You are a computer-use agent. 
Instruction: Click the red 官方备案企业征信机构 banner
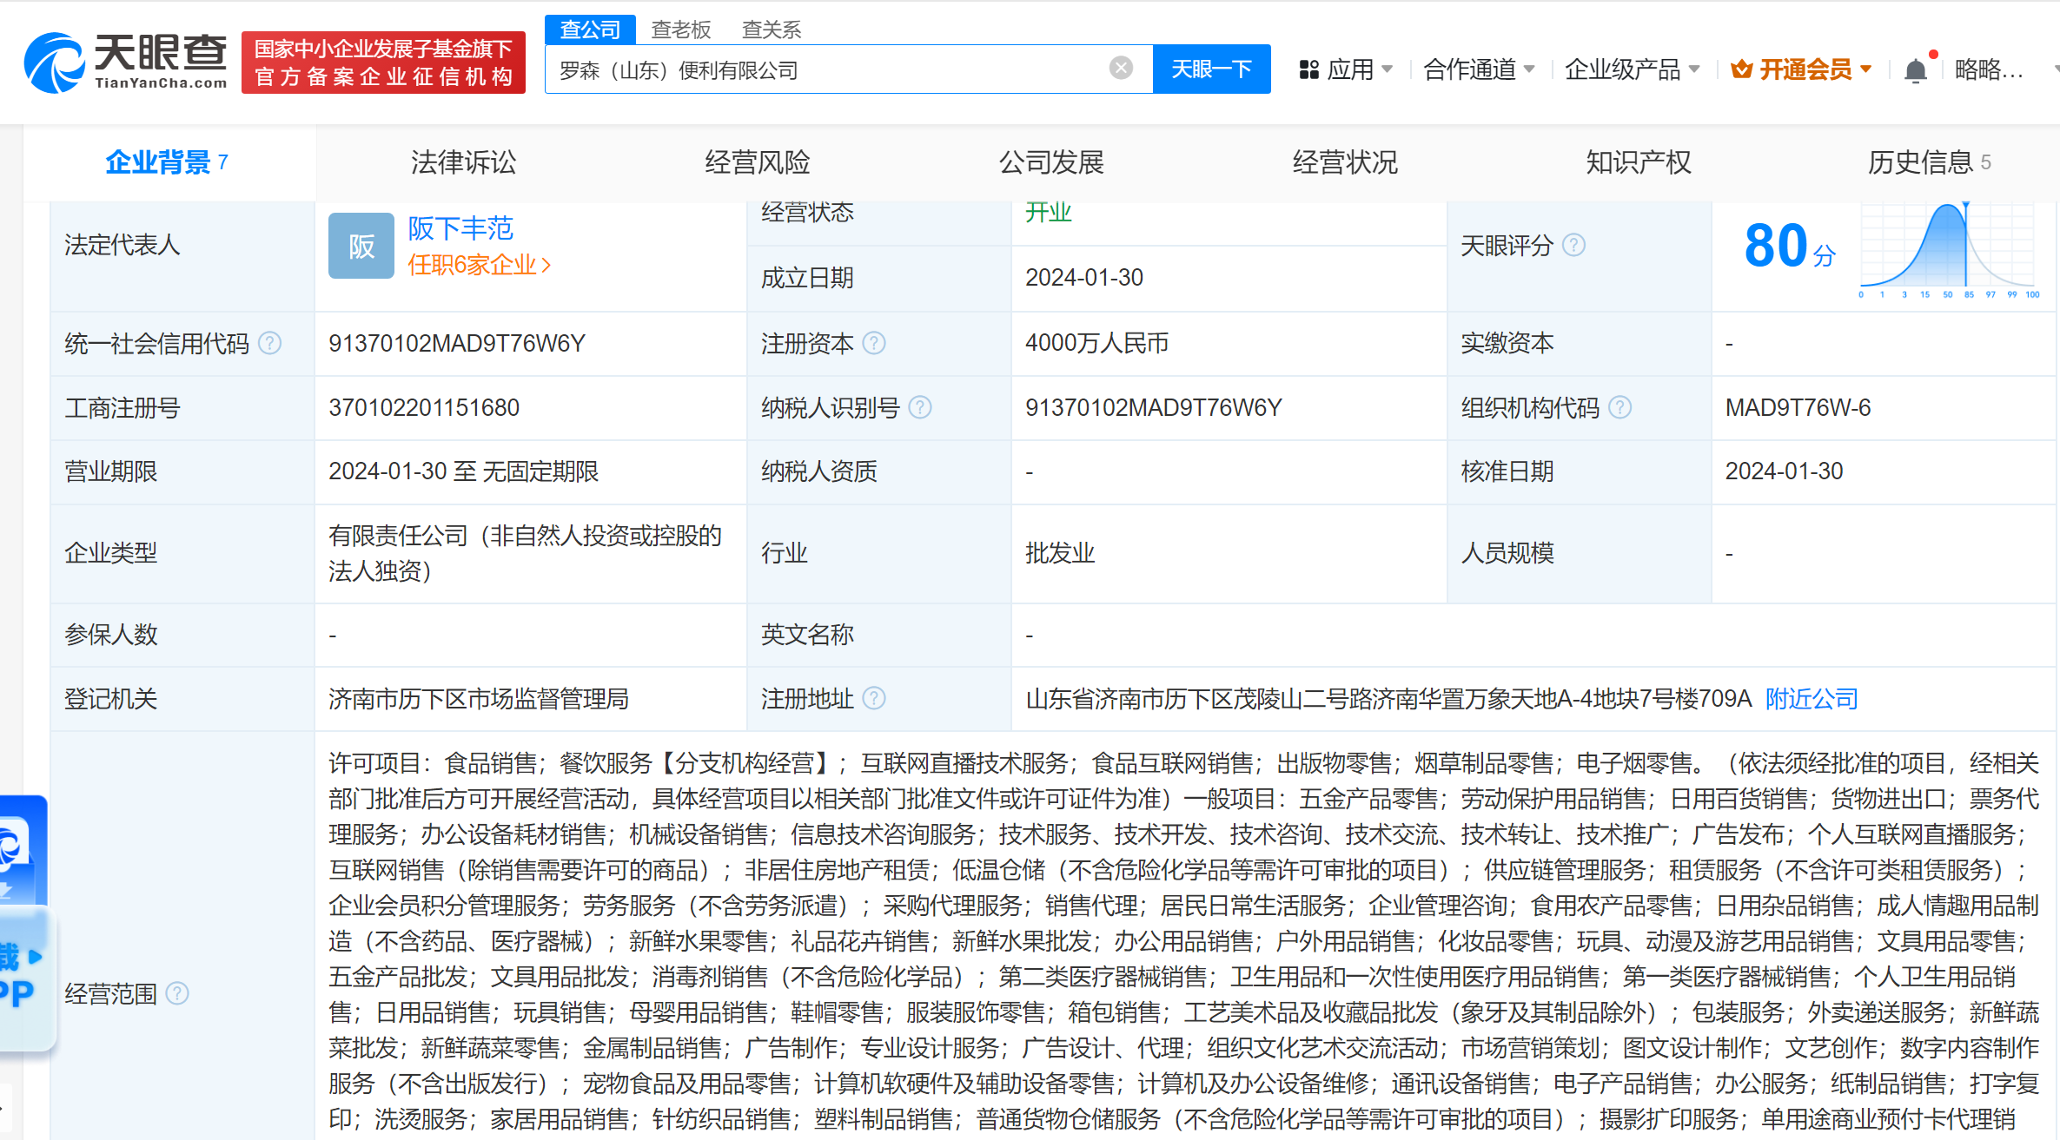(383, 63)
